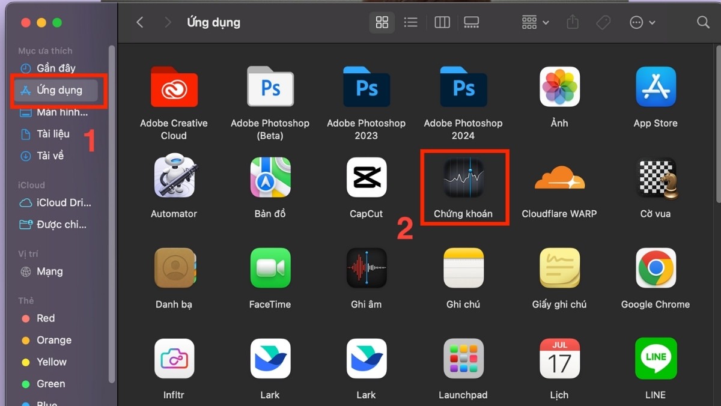Open the more actions (ellipsis) menu

[x=642, y=22]
